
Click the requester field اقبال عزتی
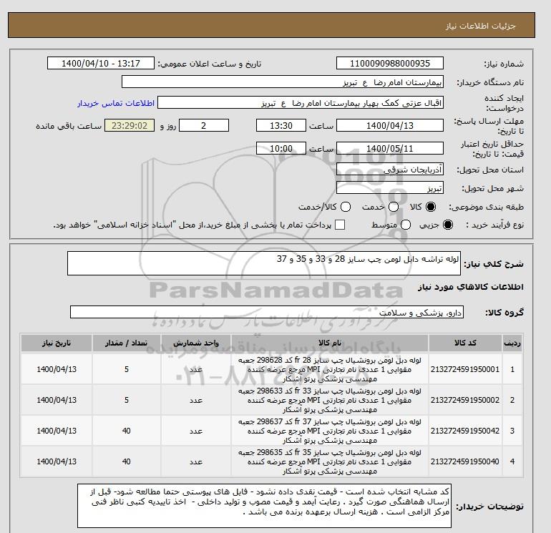pyautogui.click(x=301, y=102)
